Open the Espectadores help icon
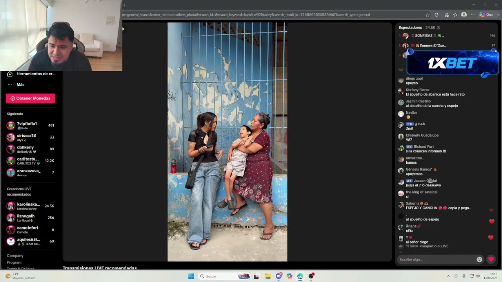This screenshot has width=502, height=282. tap(438, 28)
